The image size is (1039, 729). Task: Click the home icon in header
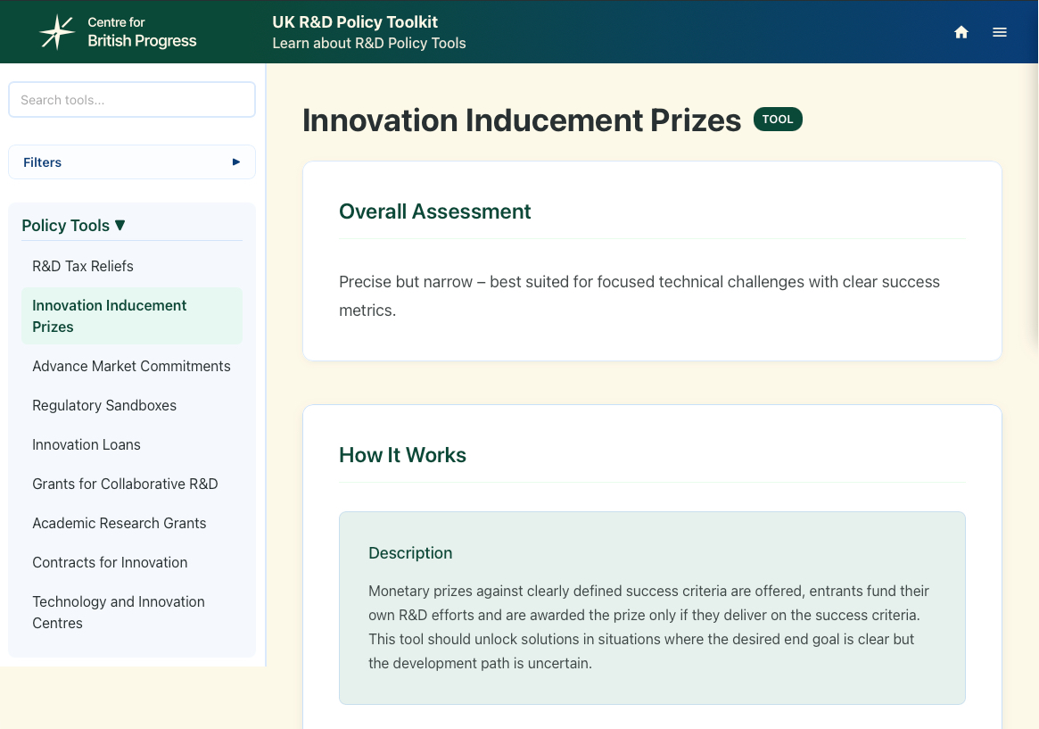961,32
